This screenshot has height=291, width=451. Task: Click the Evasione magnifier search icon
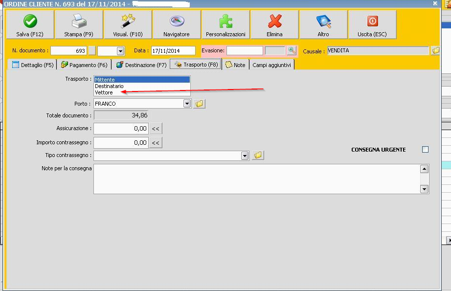(x=292, y=50)
